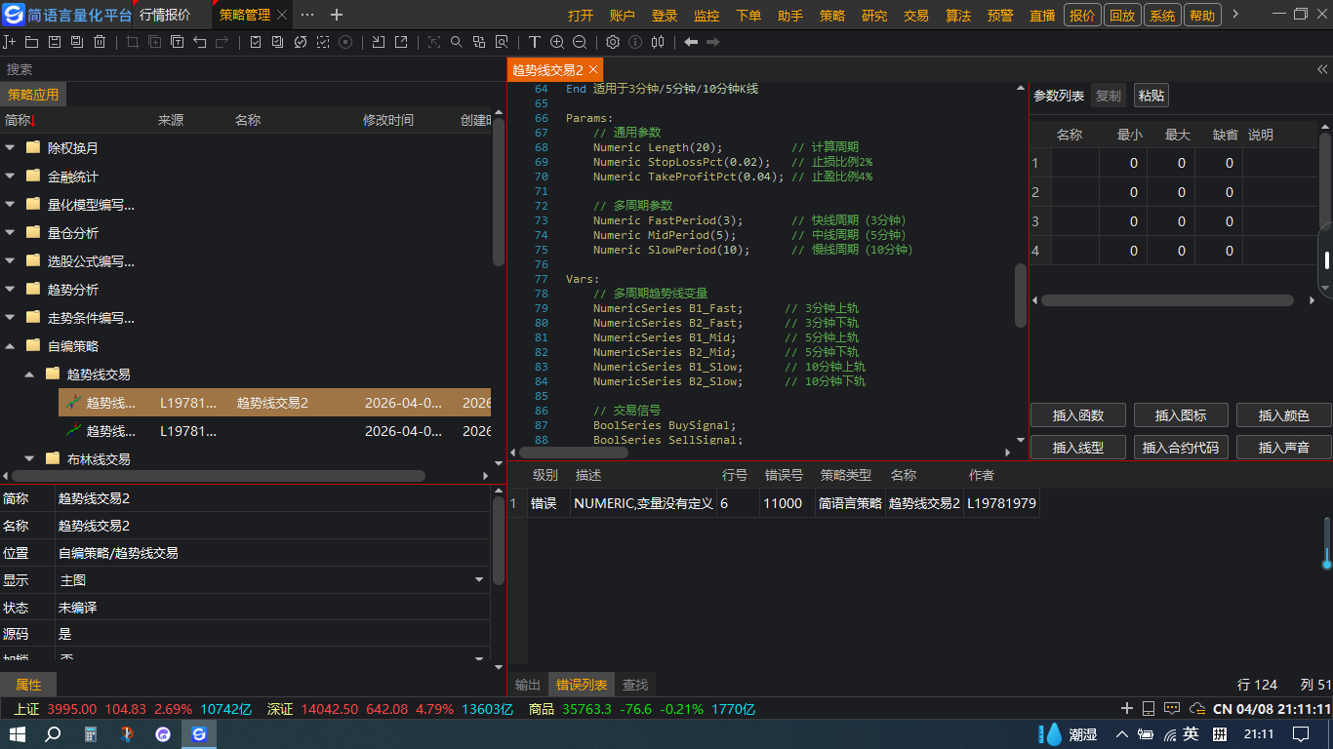Click the 插入函数 button
Screen dimensions: 1333x749
coord(1078,415)
